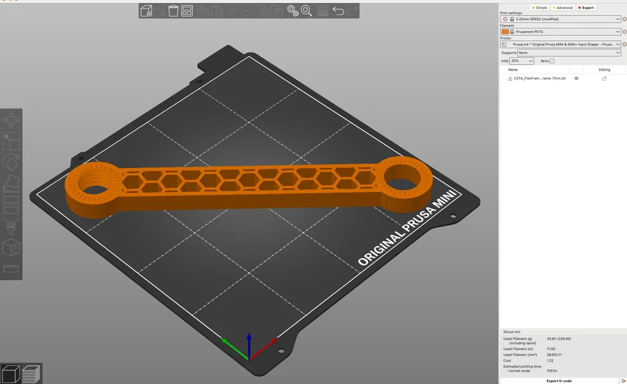The image size is (627, 384).
Task: Add an instance with the plus icon
Action: tap(233, 11)
